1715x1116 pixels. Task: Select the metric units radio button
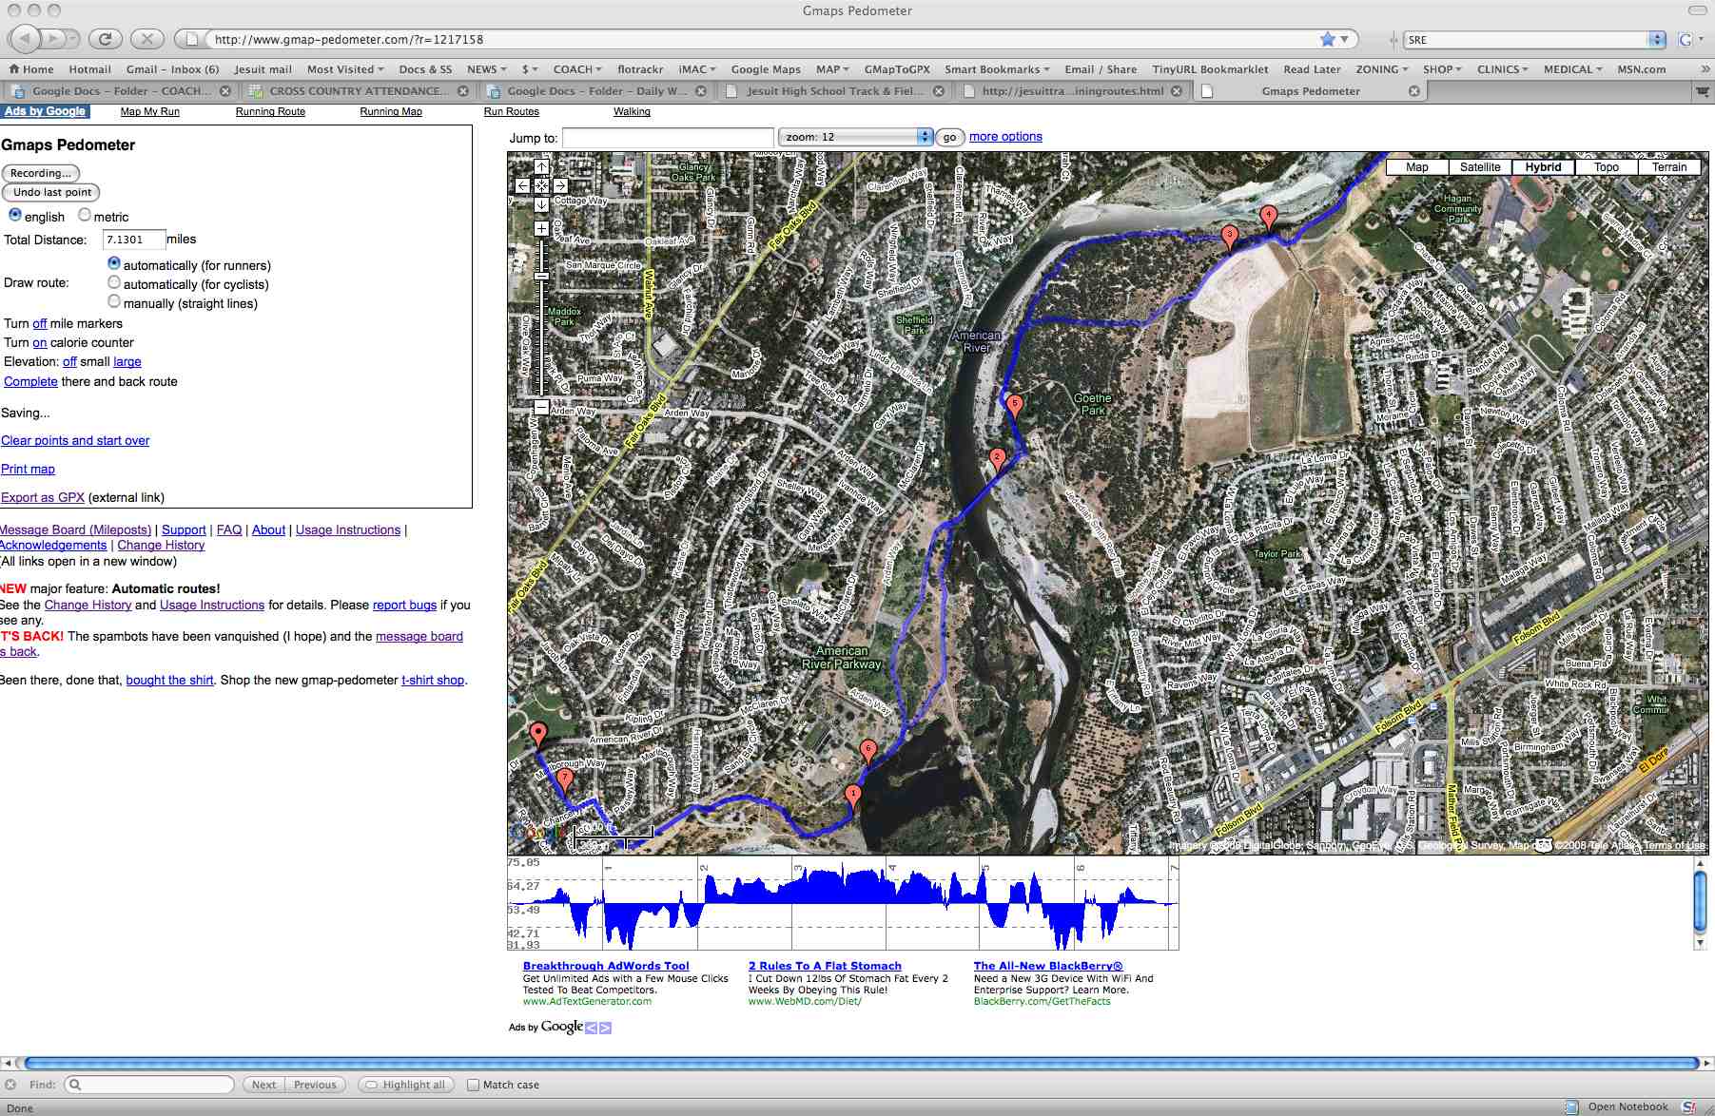pos(85,215)
